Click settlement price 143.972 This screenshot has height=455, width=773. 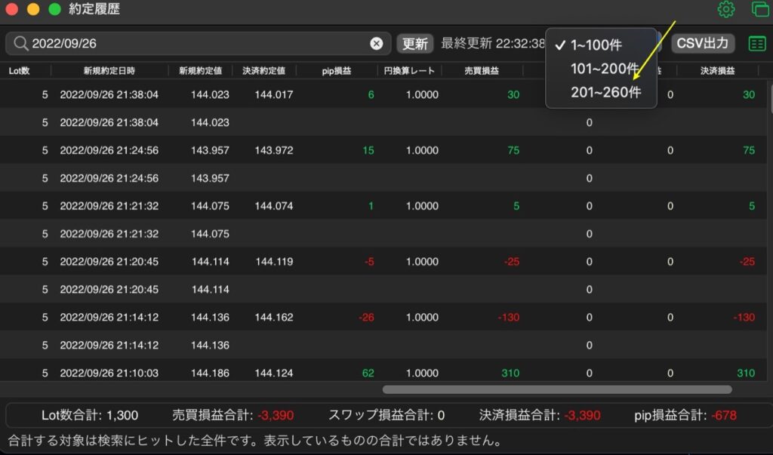click(x=274, y=150)
